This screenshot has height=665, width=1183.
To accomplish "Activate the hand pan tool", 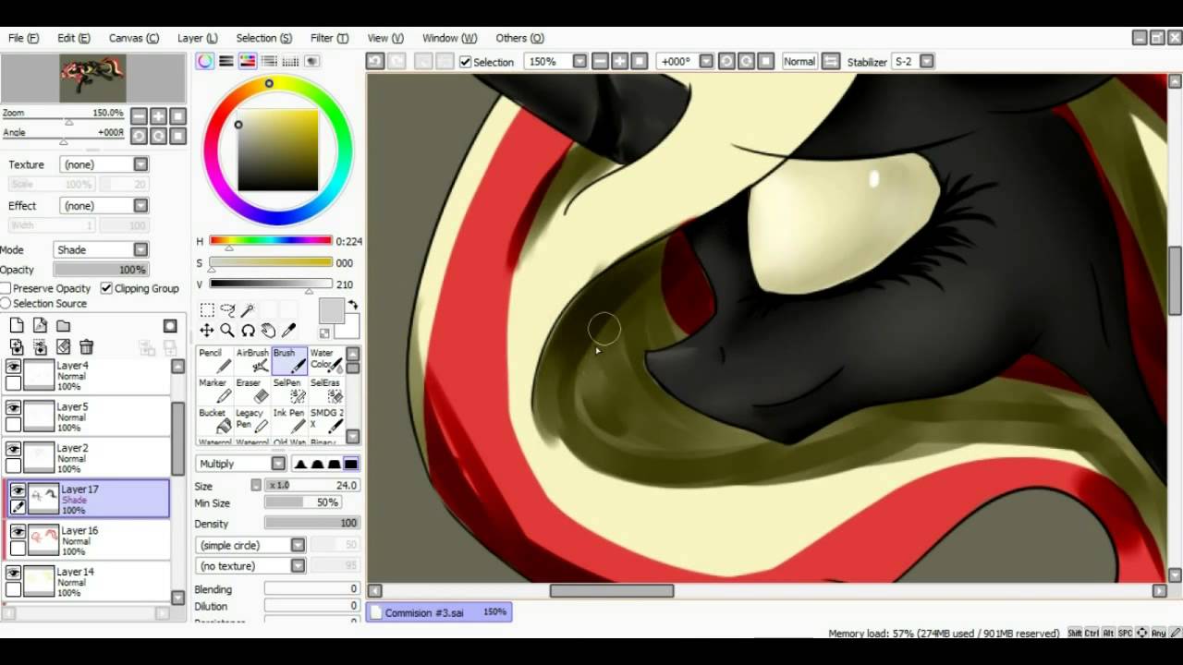I will [268, 331].
